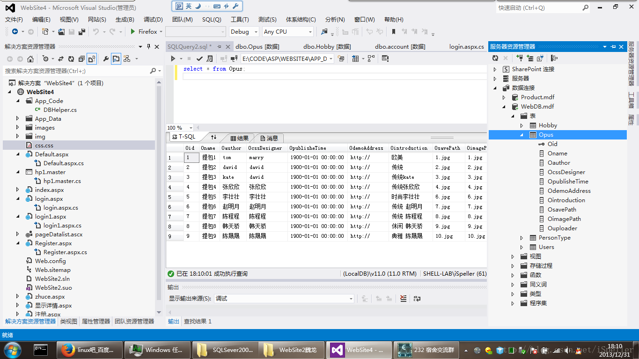
Task: Click the Refresh icon in Server Explorer toolbar
Action: point(495,59)
